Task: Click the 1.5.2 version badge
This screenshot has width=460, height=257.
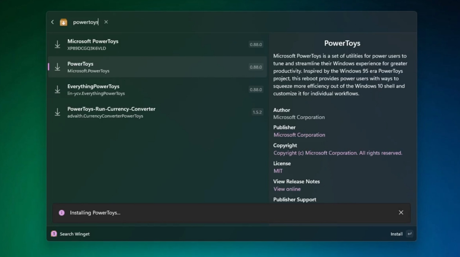Action: [257, 112]
